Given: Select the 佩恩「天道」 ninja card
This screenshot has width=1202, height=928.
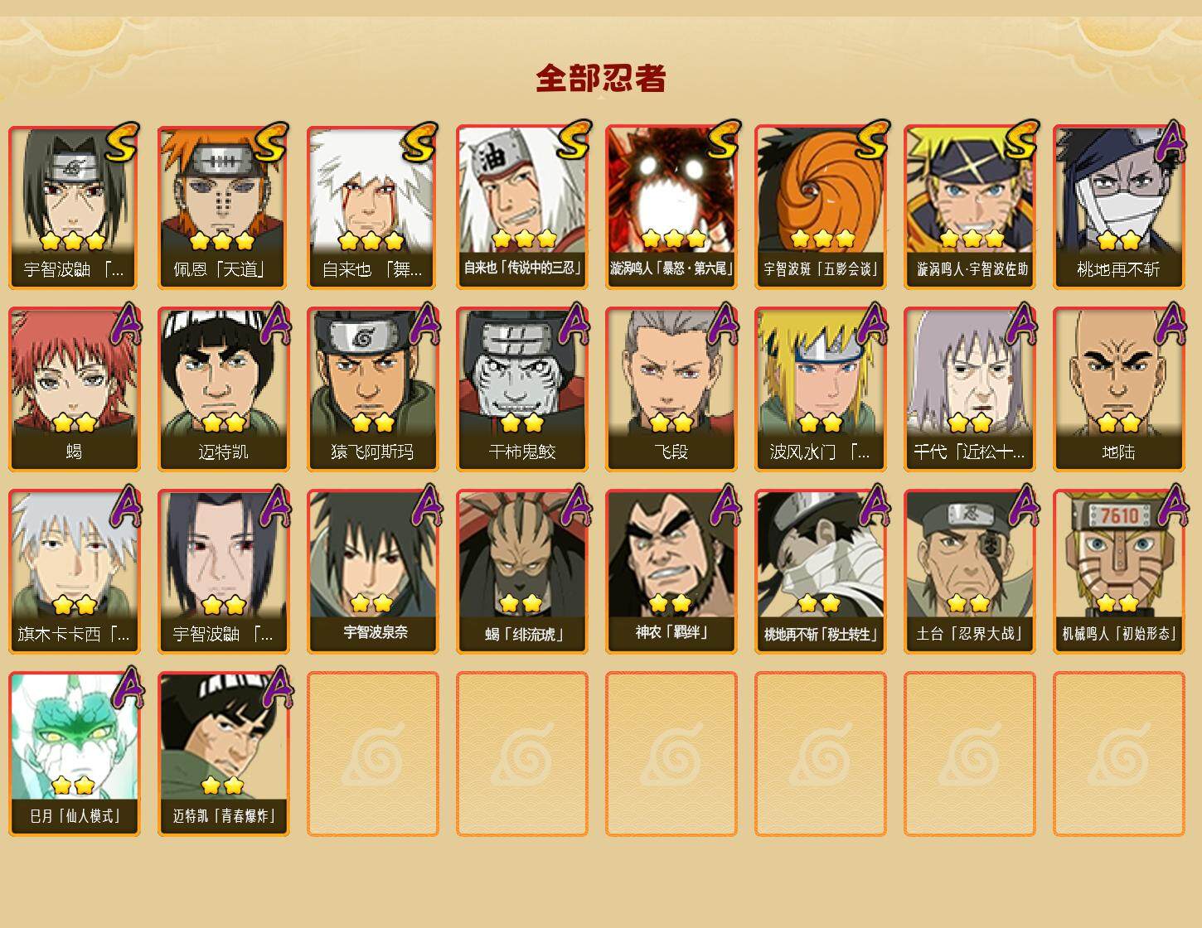Looking at the screenshot, I should click(223, 207).
